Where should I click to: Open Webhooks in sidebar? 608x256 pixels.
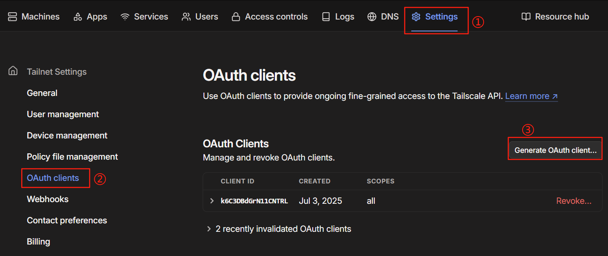(x=48, y=199)
